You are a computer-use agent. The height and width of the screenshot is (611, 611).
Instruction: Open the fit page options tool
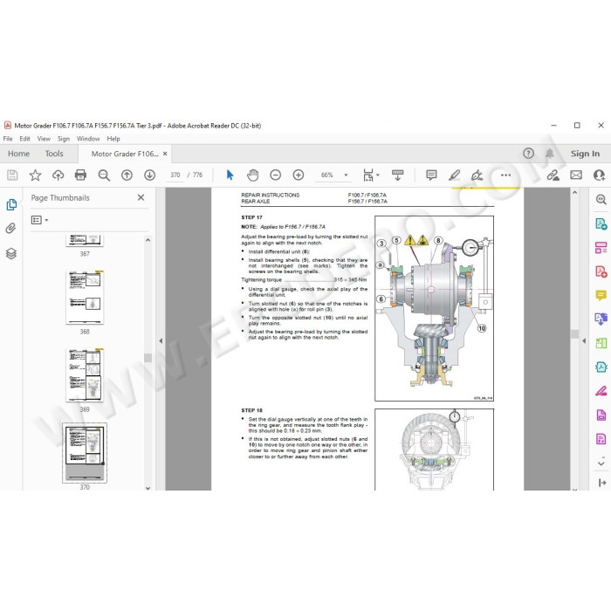pyautogui.click(x=370, y=175)
